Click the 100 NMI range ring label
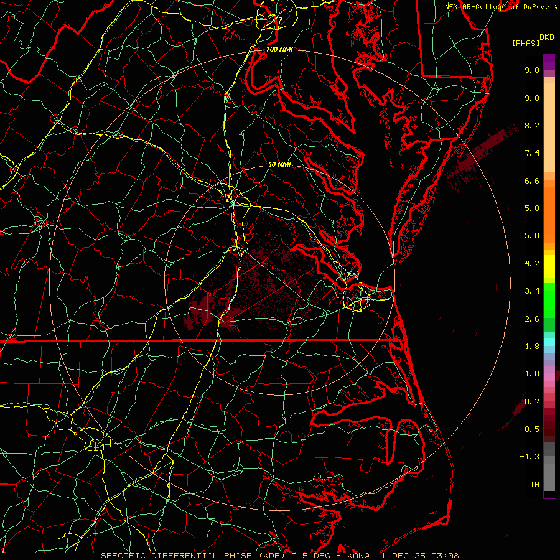Viewport: 560px width, 560px height. pyautogui.click(x=279, y=49)
